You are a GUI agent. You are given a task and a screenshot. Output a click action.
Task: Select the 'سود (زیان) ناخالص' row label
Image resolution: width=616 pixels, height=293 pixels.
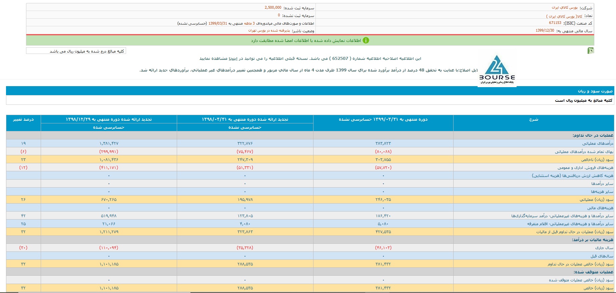tap(597, 160)
